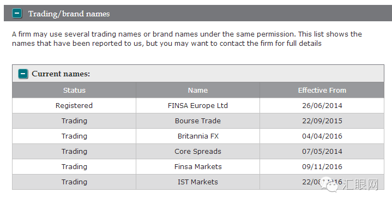392x204 pixels.
Task: Select the Effective From column header
Action: coord(322,90)
